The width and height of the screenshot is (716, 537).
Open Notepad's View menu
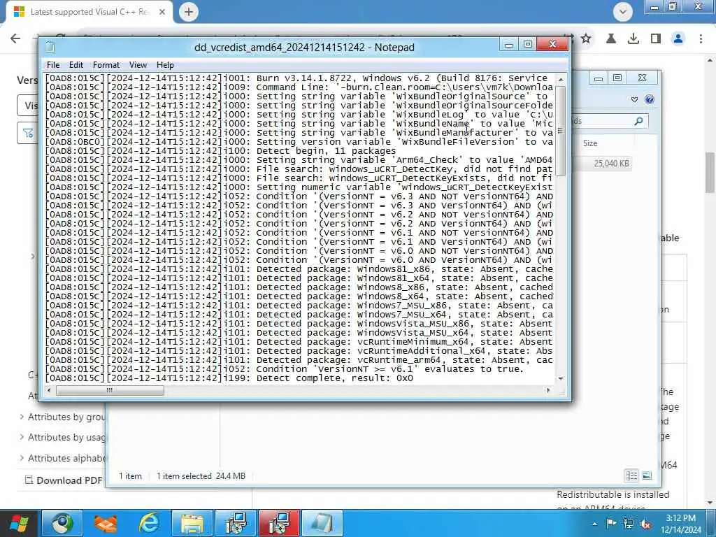click(138, 65)
